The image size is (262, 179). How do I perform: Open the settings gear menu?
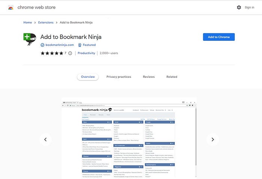(x=239, y=7)
